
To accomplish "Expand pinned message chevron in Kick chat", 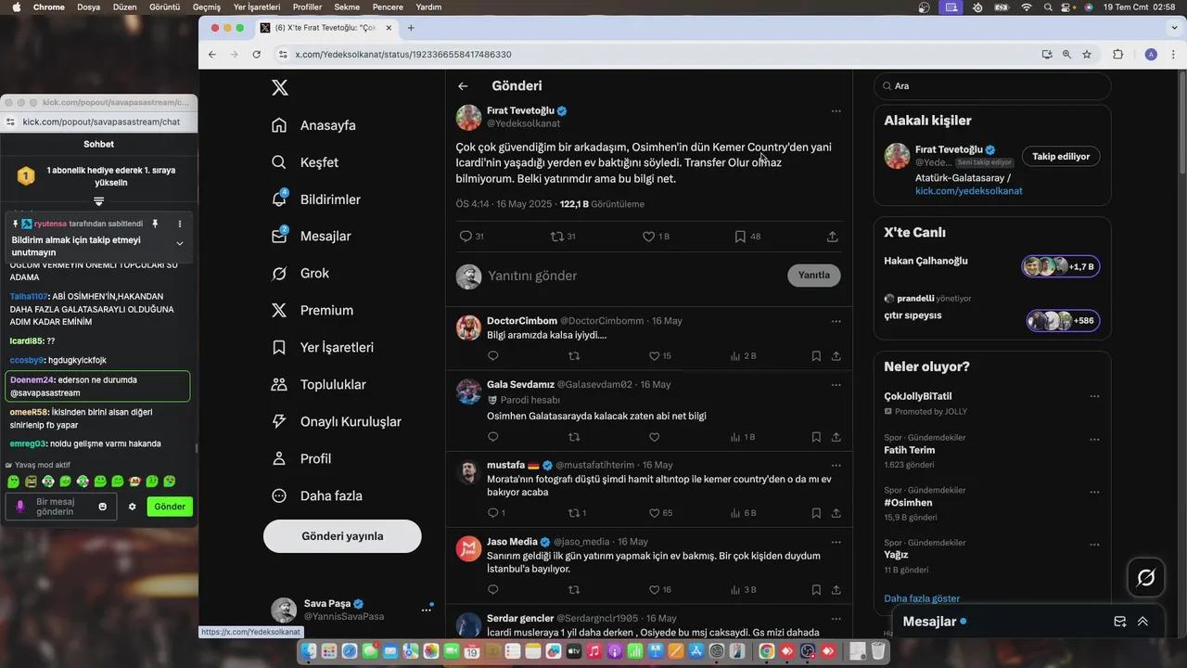I will (179, 243).
